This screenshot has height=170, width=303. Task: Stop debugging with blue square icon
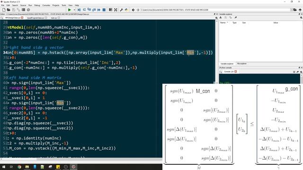point(104,10)
